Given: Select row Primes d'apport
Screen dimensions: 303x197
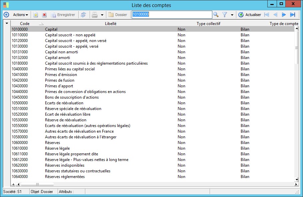Looking at the screenshot, I should point(153,86).
